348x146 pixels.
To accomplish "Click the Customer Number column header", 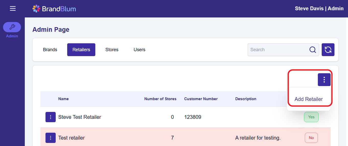I will click(x=201, y=99).
